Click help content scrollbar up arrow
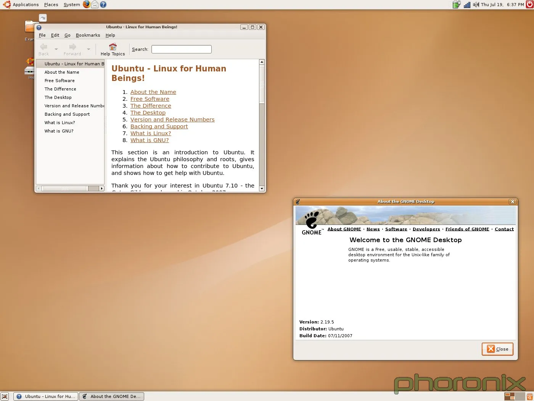Image resolution: width=534 pixels, height=401 pixels. [x=262, y=62]
